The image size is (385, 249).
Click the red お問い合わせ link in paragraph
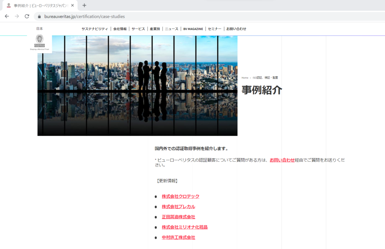(x=282, y=160)
